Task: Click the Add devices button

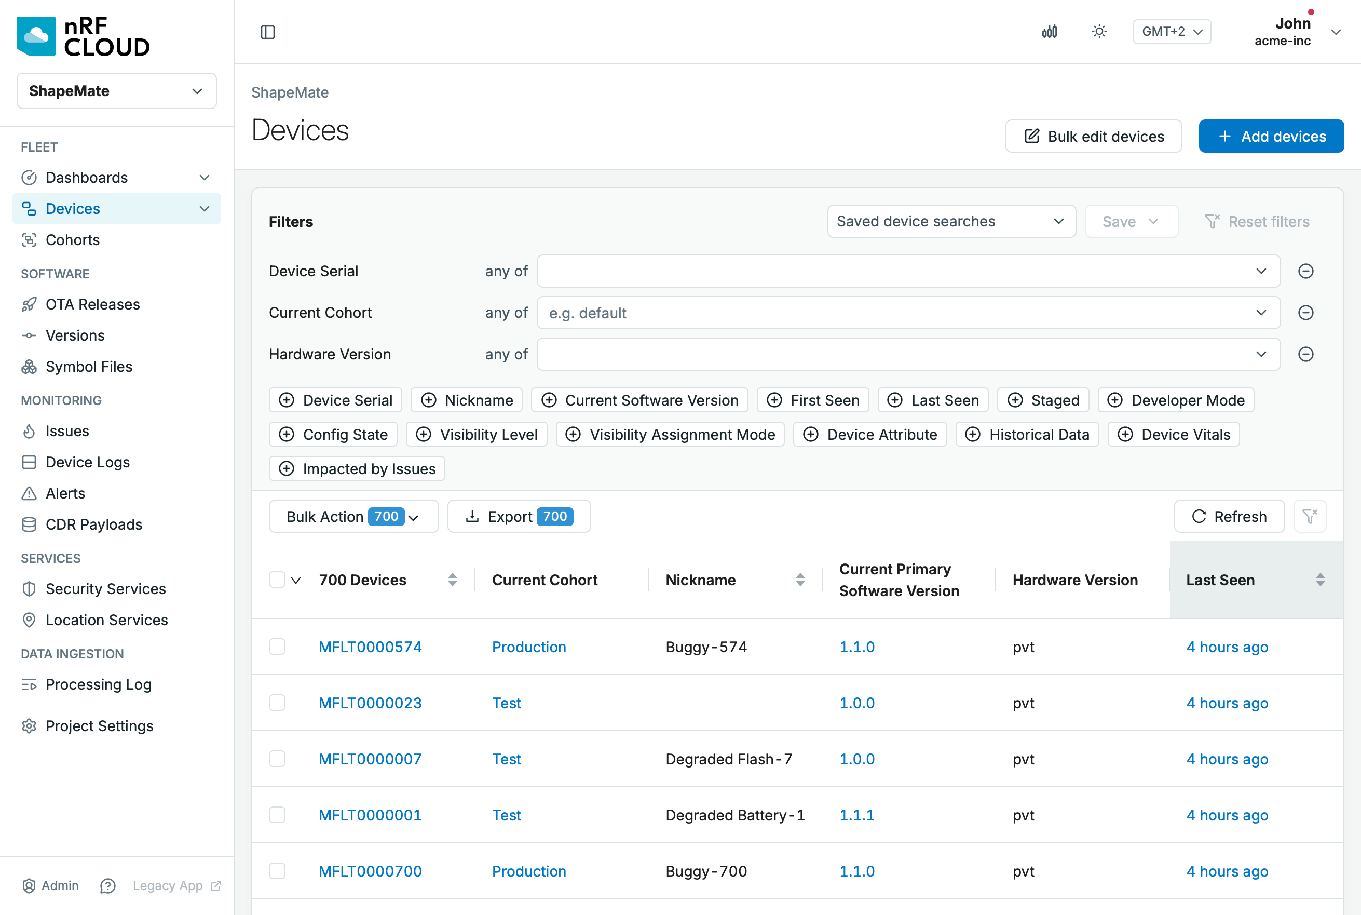Action: click(x=1271, y=137)
